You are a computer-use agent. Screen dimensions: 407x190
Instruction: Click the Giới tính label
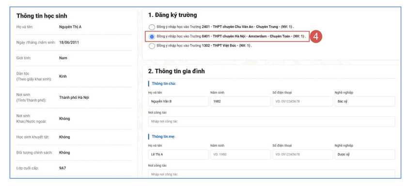(x=24, y=58)
